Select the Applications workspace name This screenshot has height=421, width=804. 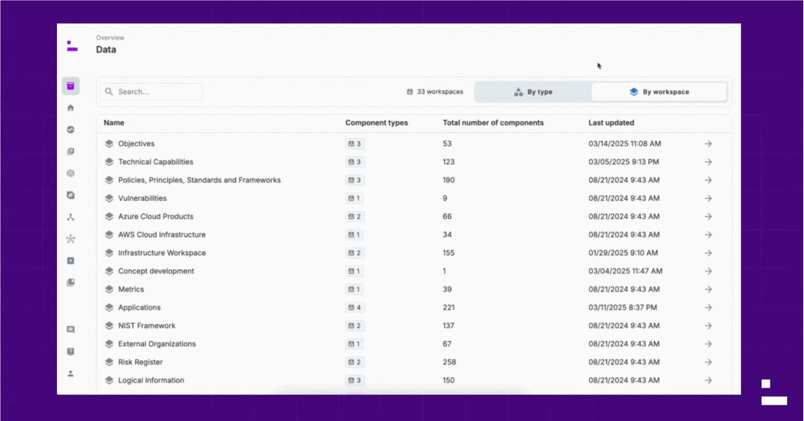click(x=139, y=307)
